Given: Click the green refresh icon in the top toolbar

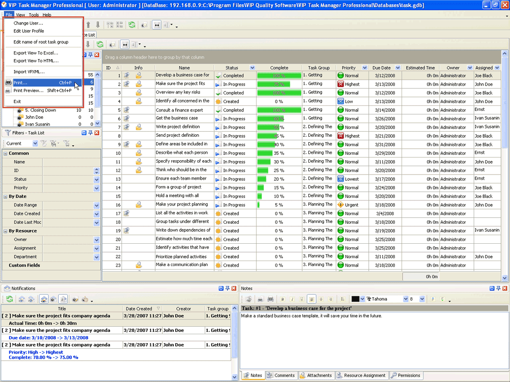Looking at the screenshot, I should (x=131, y=25).
